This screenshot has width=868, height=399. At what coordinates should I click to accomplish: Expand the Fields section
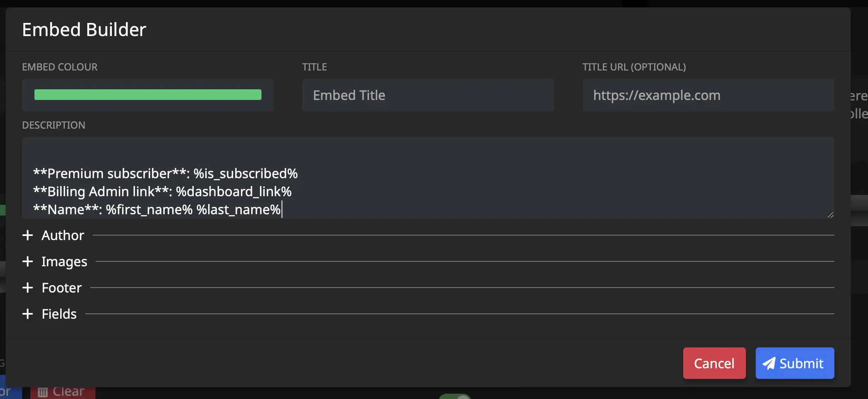click(x=59, y=314)
